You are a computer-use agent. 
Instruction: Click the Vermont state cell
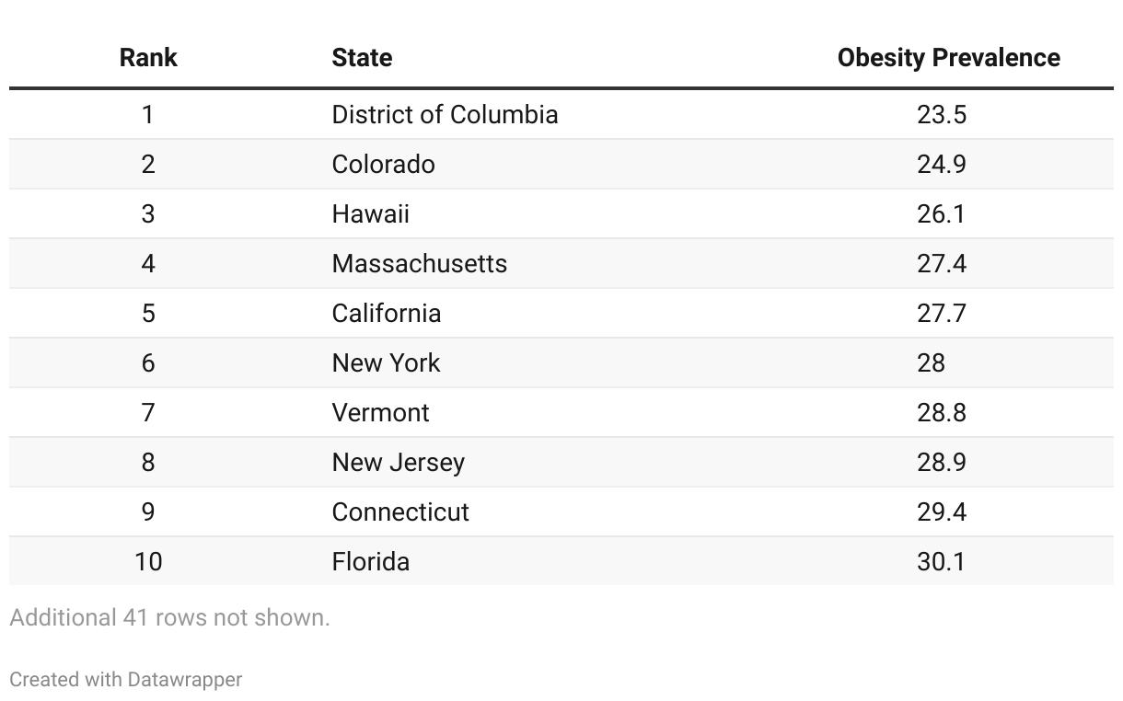point(380,413)
